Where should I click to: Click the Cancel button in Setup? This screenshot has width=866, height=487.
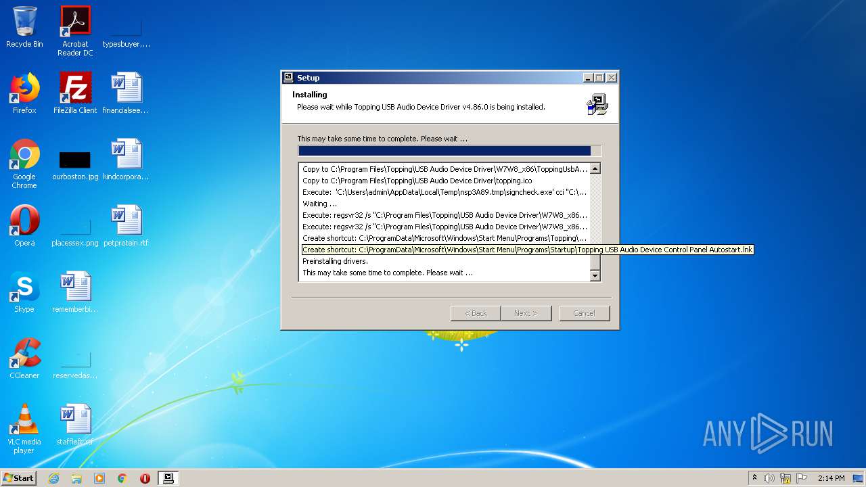tap(584, 313)
